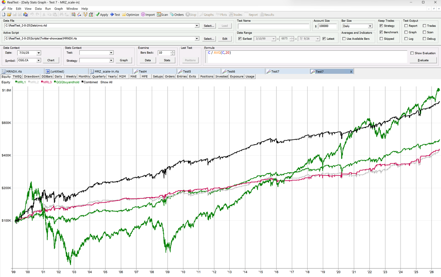
Task: Click the Graph button in Stats Context
Action: point(124,60)
